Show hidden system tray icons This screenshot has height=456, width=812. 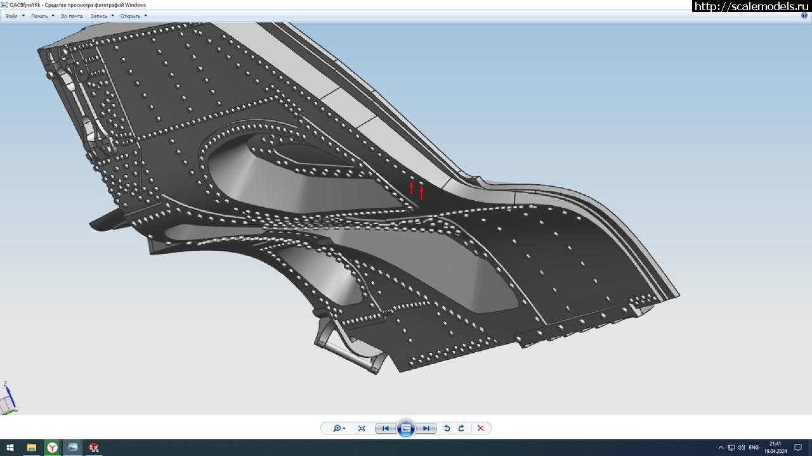(x=721, y=448)
